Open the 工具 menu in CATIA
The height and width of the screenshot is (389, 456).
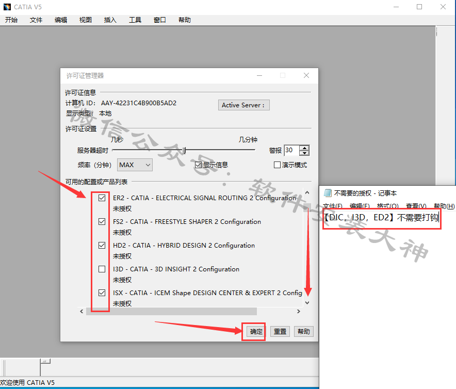135,20
